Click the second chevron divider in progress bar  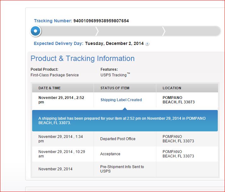tap(164, 31)
